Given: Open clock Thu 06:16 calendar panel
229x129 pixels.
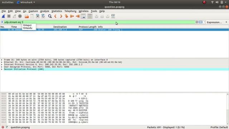Looking at the screenshot, I should point(114,2).
